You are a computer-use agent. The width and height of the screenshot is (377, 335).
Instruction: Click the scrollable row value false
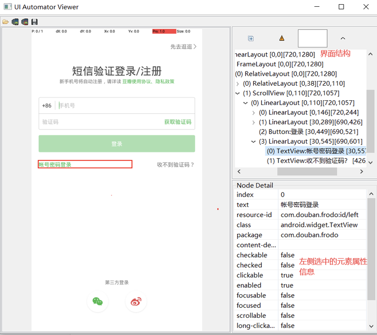(x=287, y=316)
